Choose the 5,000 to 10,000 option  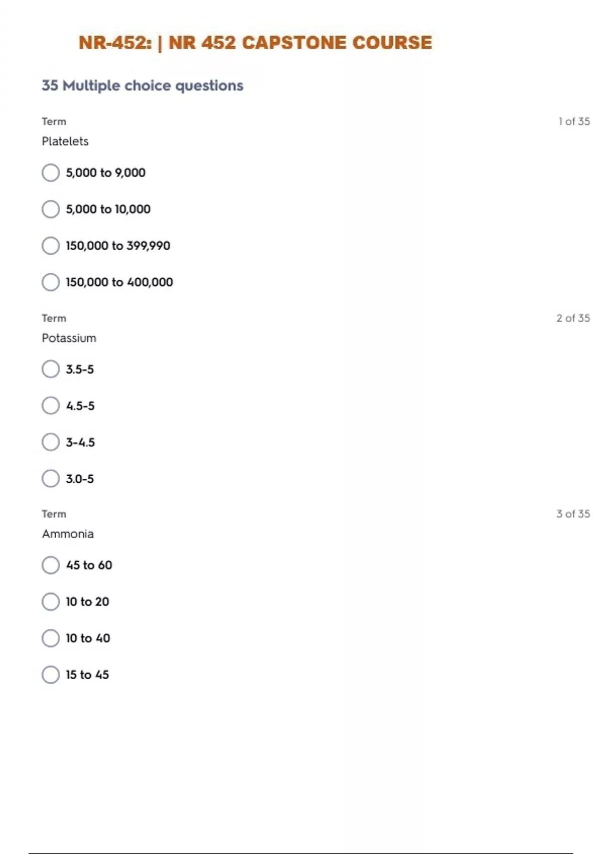pos(51,209)
